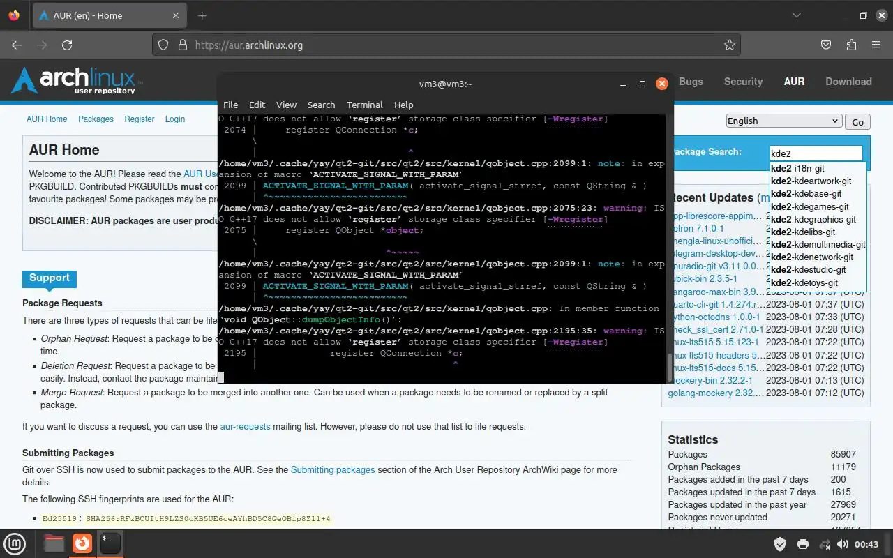Click the tracking protection shield icon
The image size is (893, 558).
coord(163,45)
